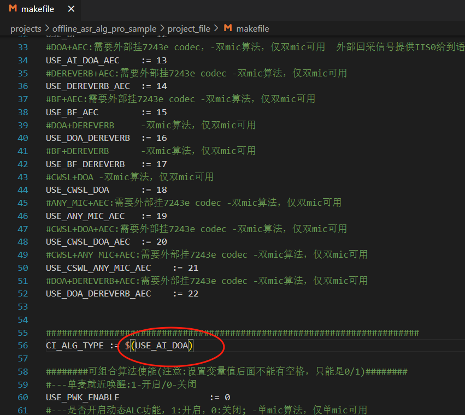Click the USE_CWSL_DOA variable name
Screen dimensions: 465x415
pyautogui.click(x=78, y=190)
